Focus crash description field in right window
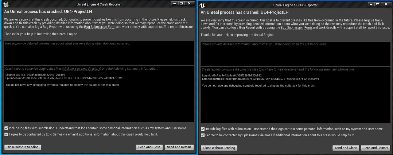This screenshot has height=155, width=393. (x=295, y=53)
